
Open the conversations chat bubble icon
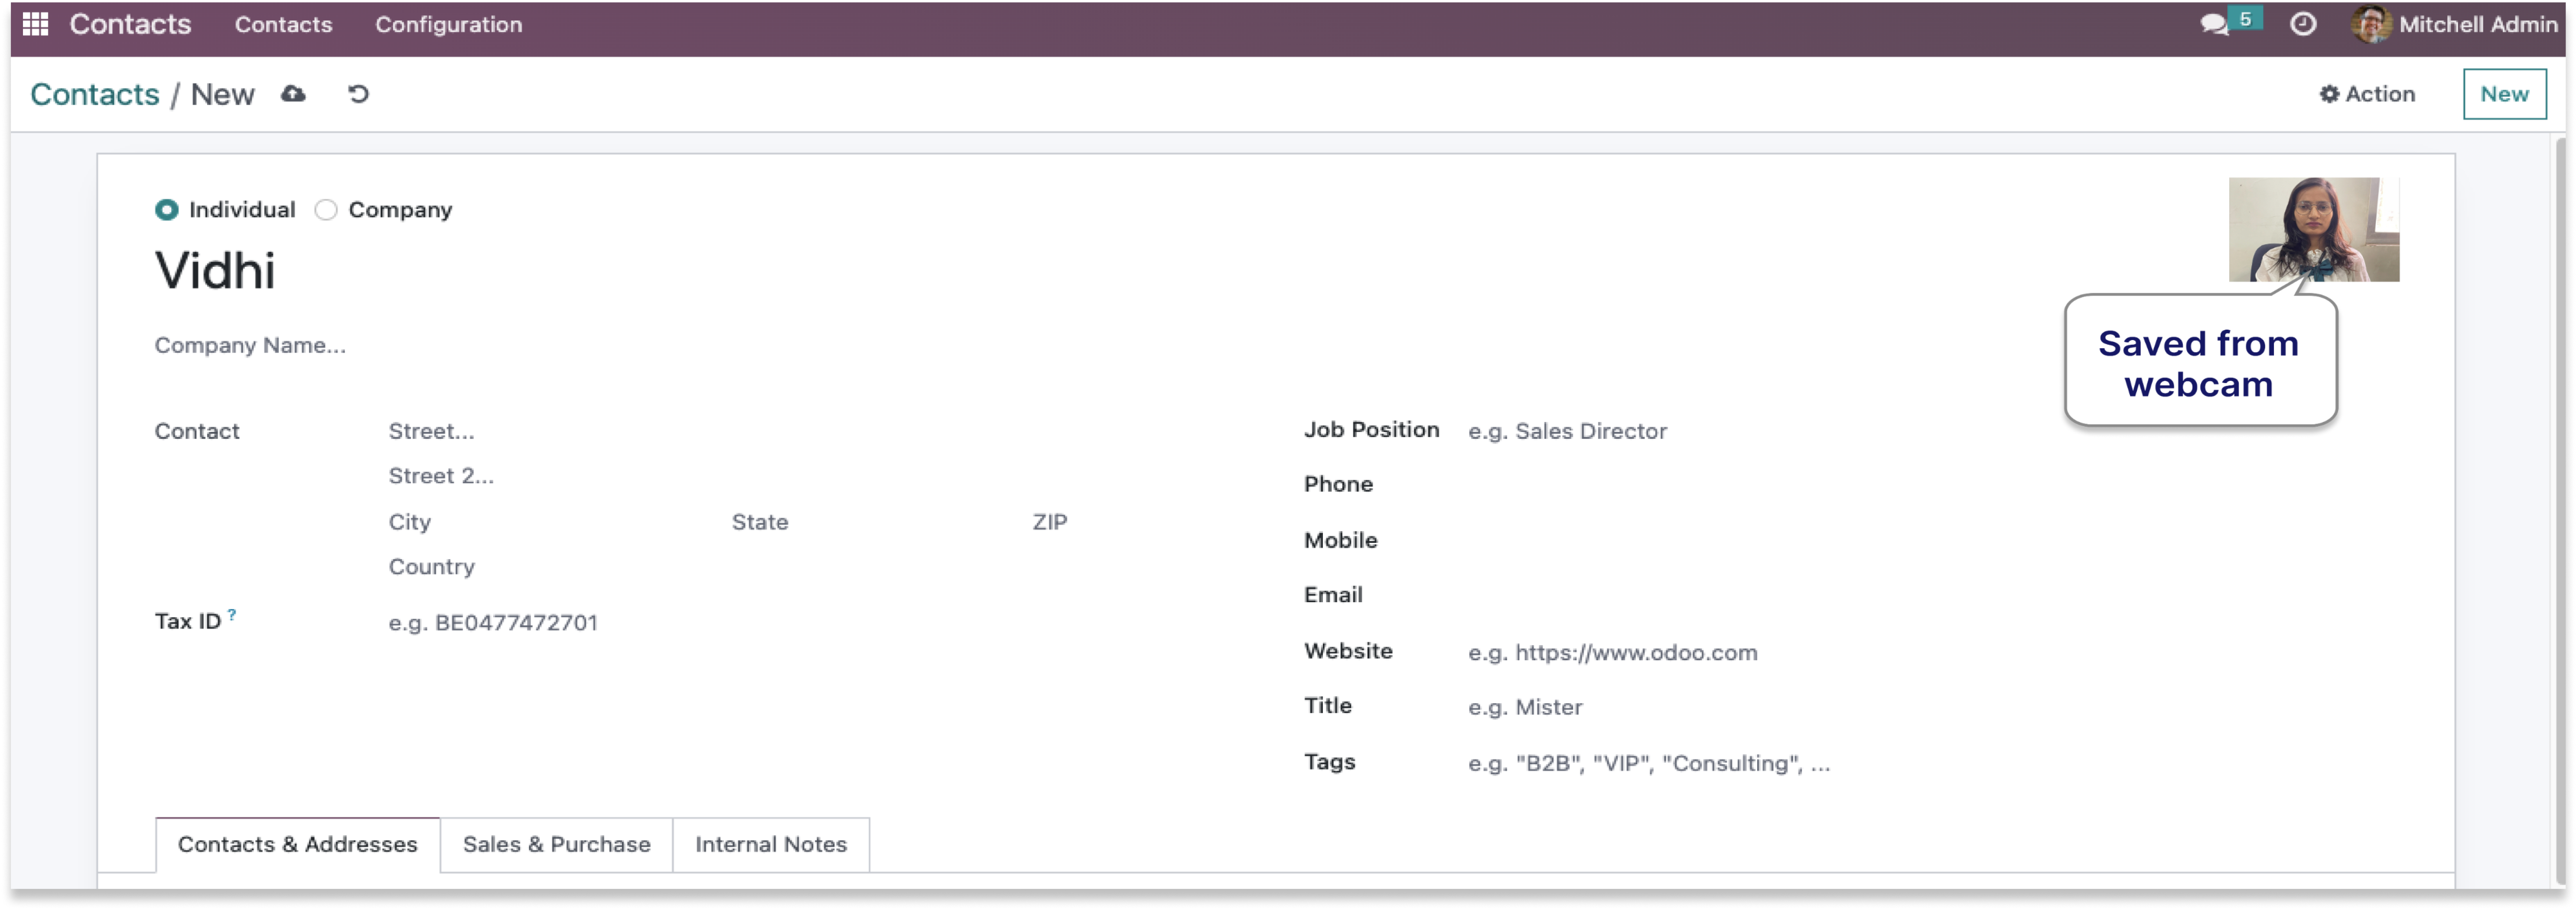click(2214, 24)
